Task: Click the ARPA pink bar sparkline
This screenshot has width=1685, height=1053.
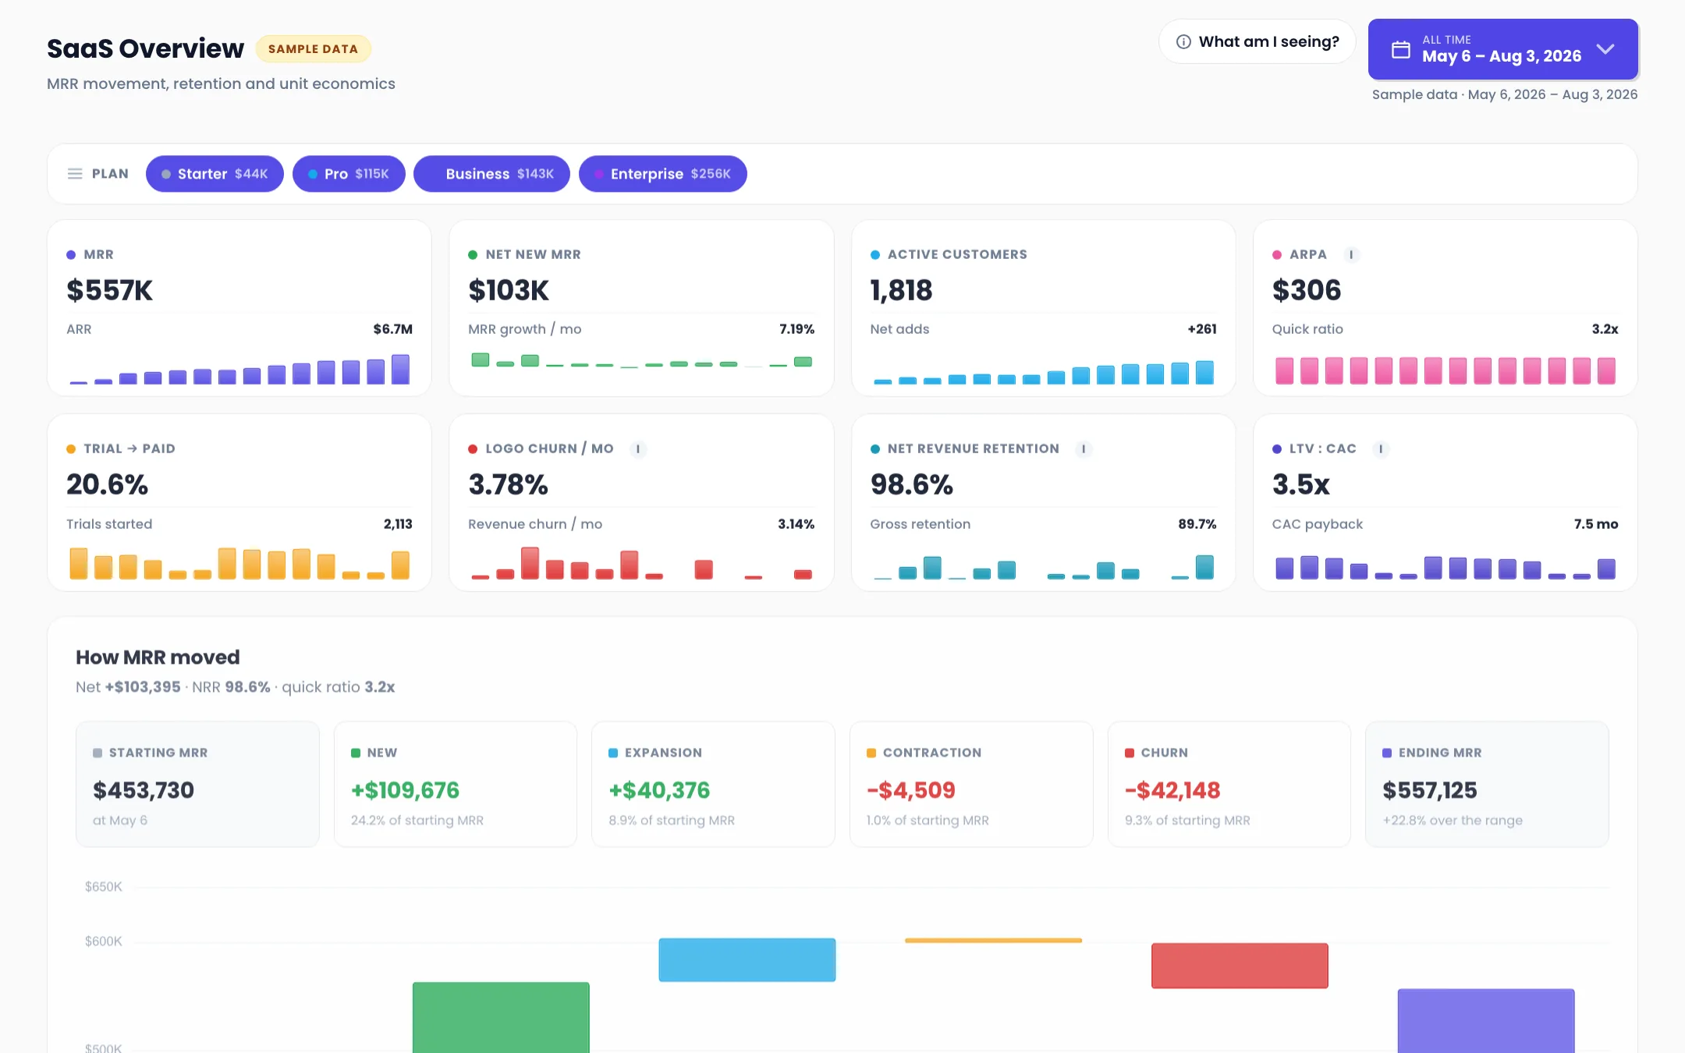Action: (1445, 370)
